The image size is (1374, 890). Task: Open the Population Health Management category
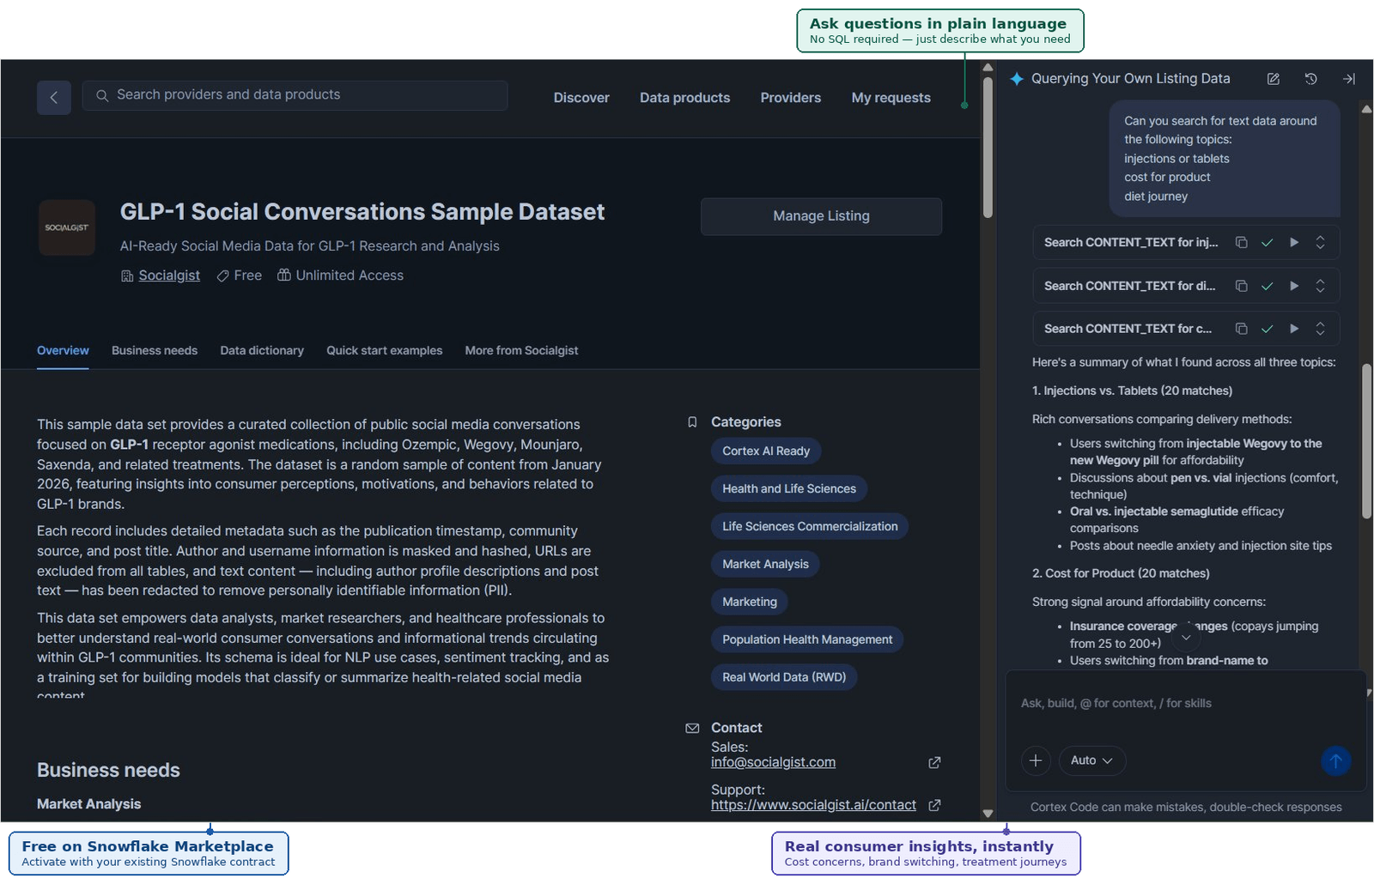[x=807, y=640]
